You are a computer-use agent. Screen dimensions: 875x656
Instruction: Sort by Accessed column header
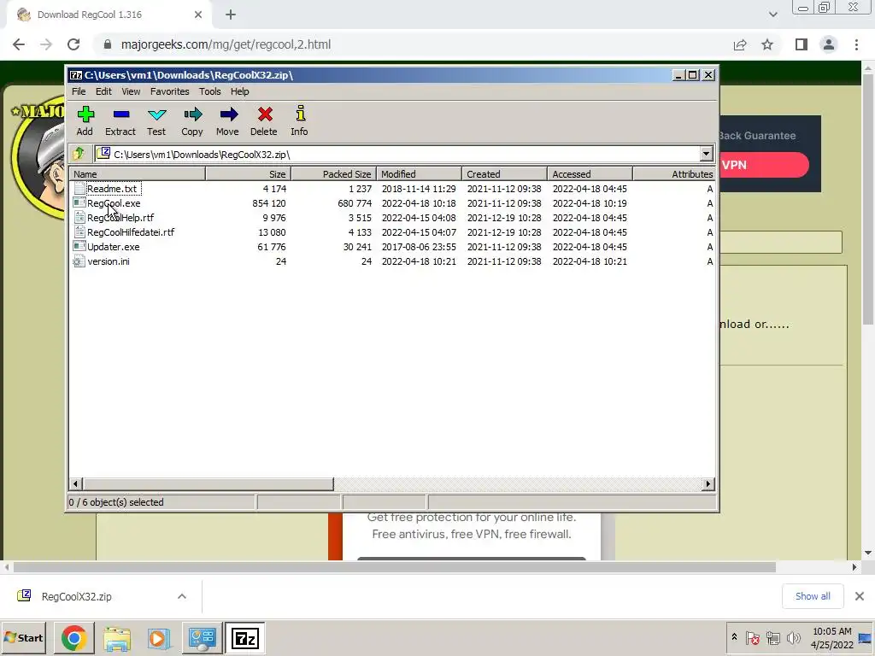[590, 174]
